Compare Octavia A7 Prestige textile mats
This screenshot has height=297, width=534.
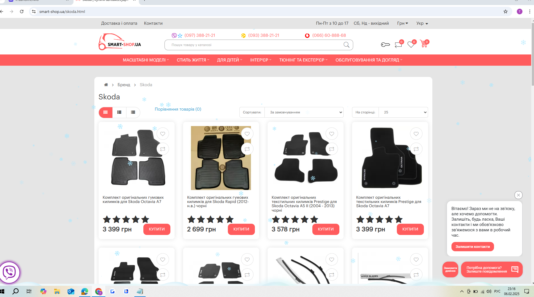pos(416,149)
